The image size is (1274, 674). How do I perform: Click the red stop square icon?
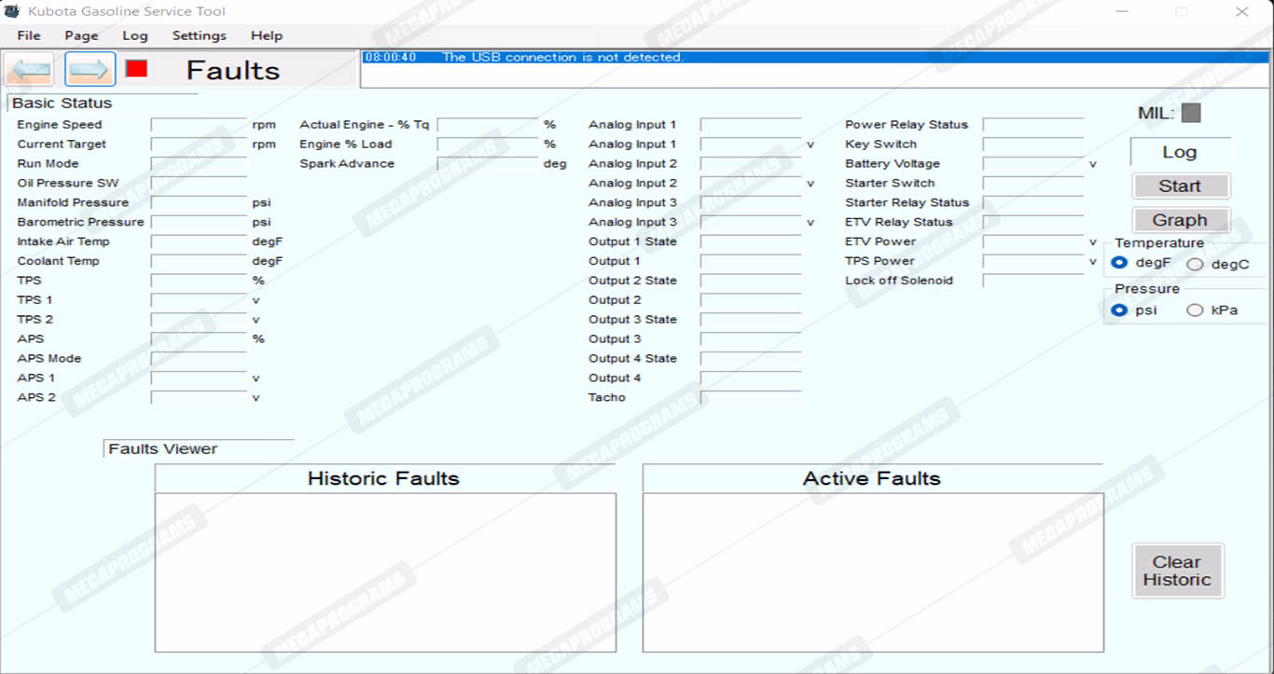click(x=136, y=69)
